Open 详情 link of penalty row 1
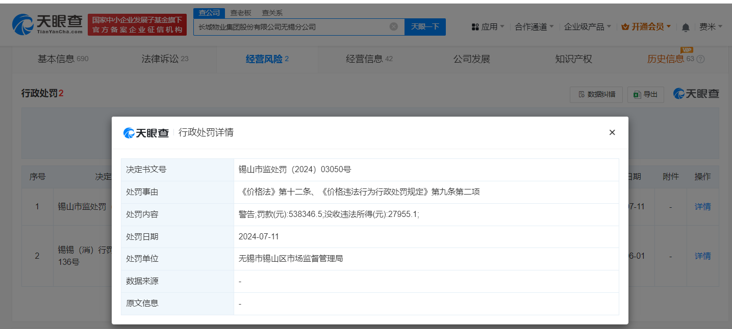 [702, 206]
